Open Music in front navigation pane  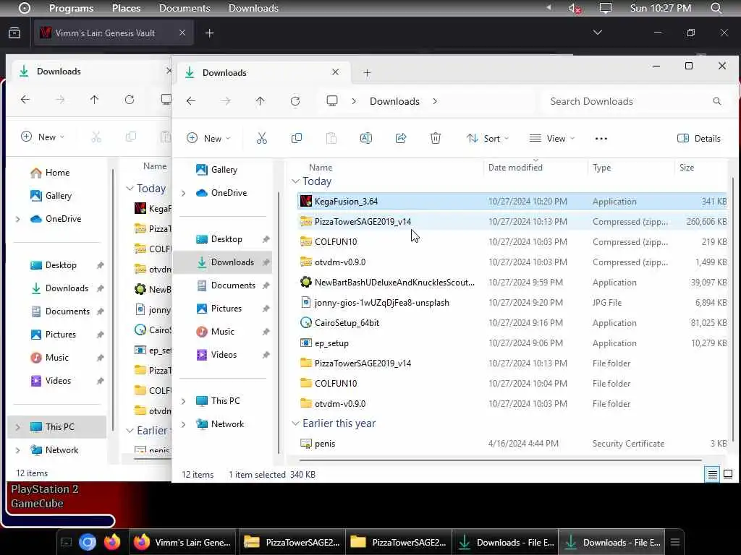pyautogui.click(x=223, y=331)
